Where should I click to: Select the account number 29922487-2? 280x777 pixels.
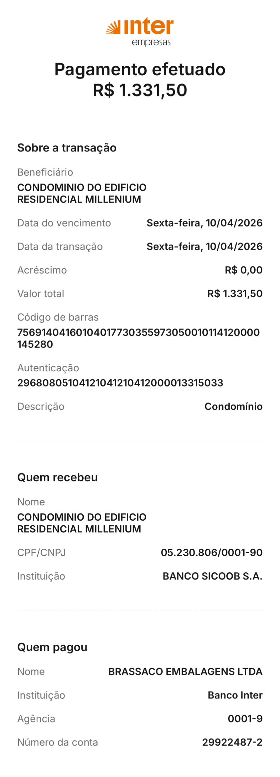pyautogui.click(x=232, y=742)
